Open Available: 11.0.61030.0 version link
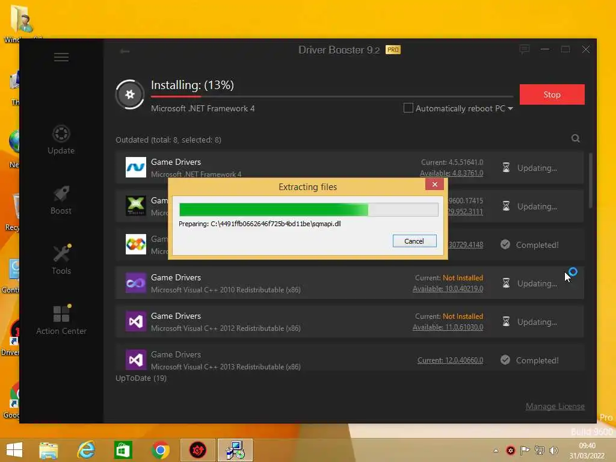Screen dimensions: 616x462 point(448,327)
